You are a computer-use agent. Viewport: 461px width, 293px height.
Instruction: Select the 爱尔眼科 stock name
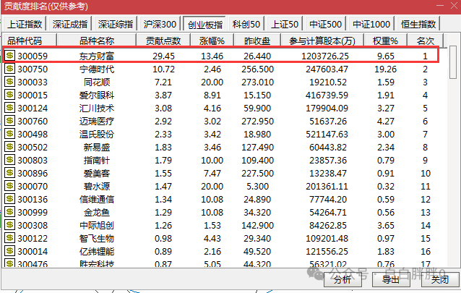pos(96,95)
